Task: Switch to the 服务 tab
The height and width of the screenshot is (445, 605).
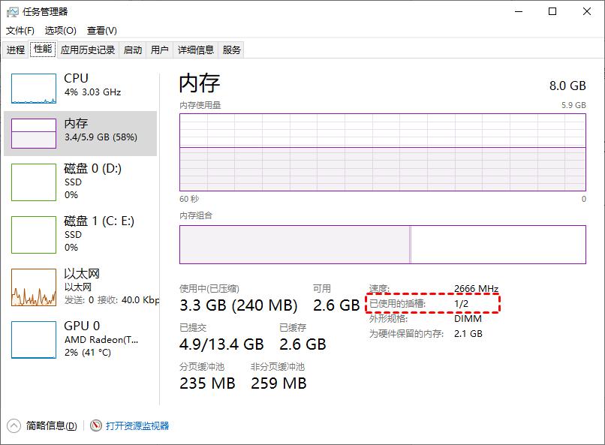Action: coord(231,50)
